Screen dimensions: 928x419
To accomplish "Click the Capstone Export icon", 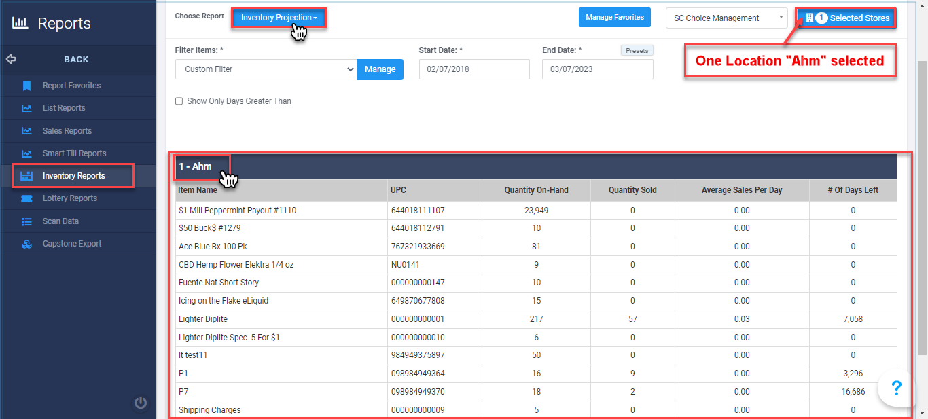I will point(27,244).
